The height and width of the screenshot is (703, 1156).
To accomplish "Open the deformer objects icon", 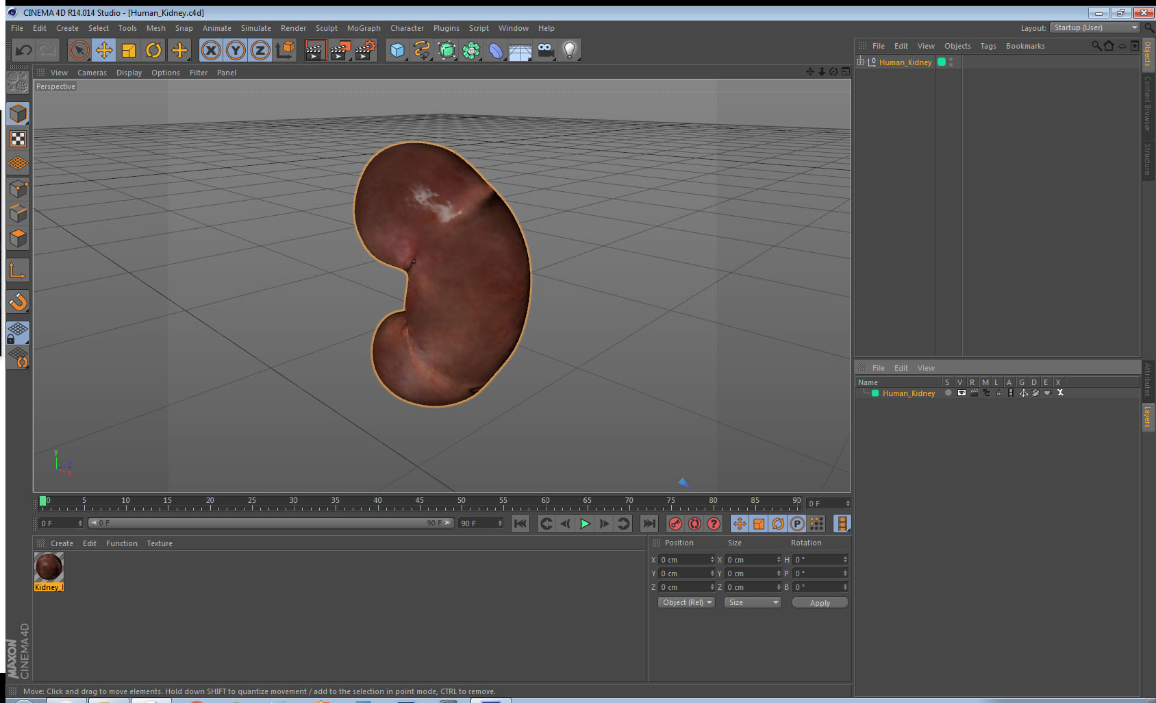I will [x=496, y=50].
